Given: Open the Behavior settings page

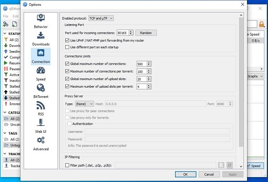Looking at the screenshot, I should pos(41,21).
